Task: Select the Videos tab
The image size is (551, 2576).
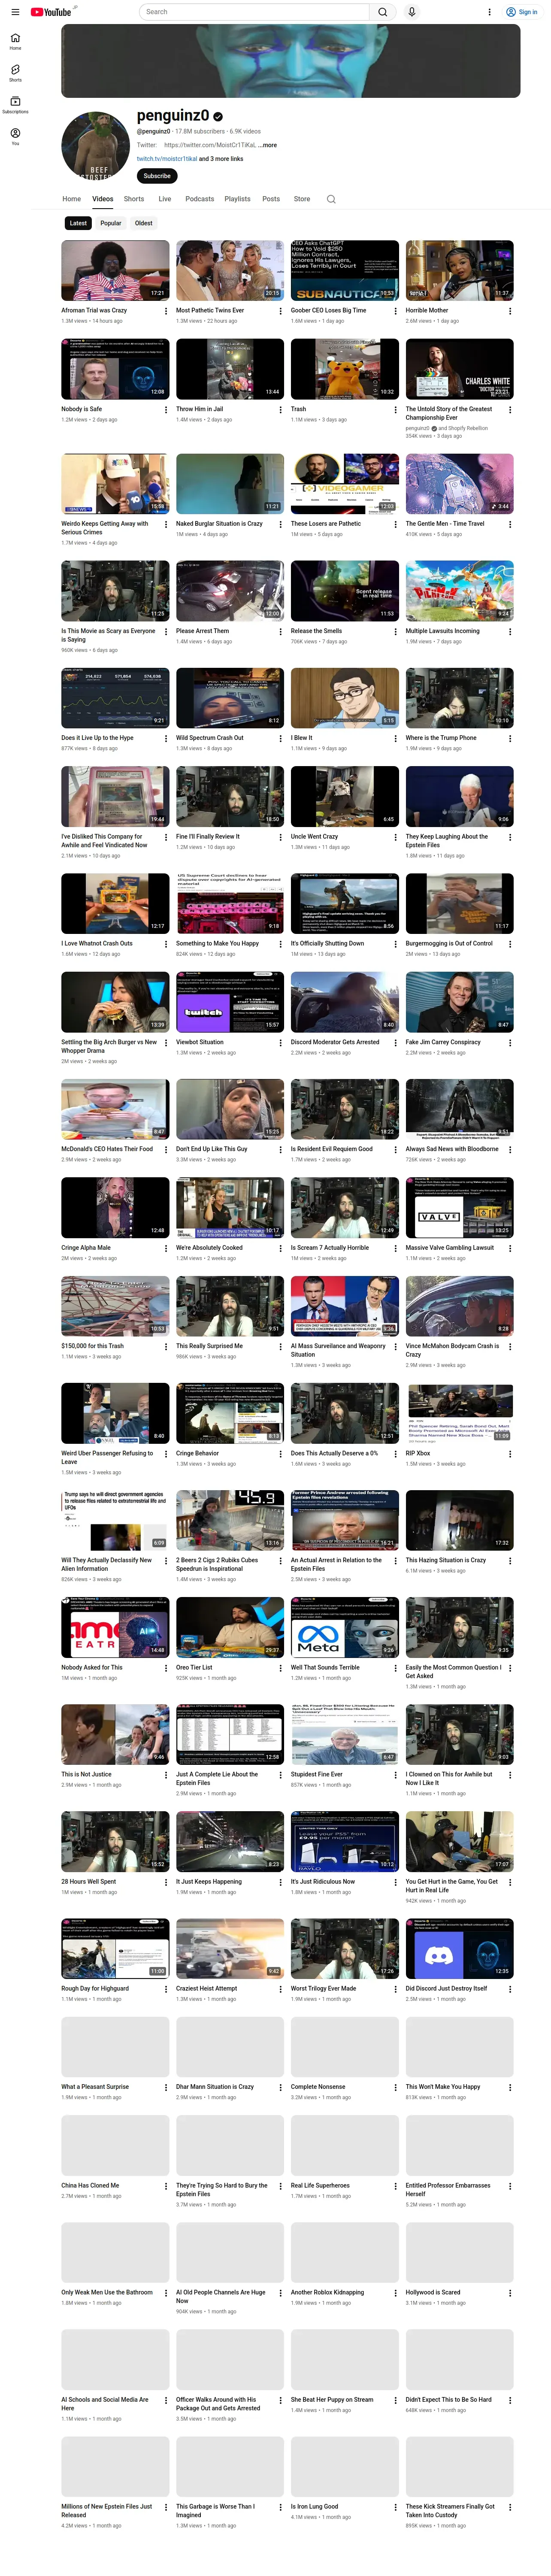Action: click(103, 199)
